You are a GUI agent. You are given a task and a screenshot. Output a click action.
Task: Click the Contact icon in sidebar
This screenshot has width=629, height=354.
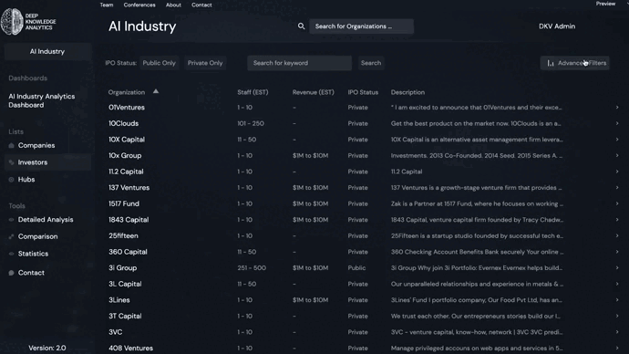coord(11,273)
